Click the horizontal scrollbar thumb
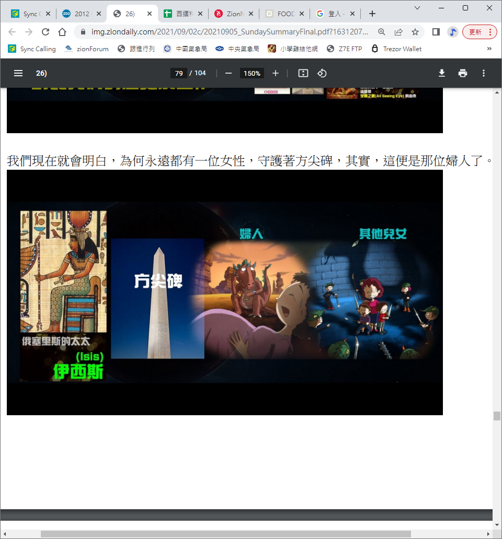 tap(226, 534)
